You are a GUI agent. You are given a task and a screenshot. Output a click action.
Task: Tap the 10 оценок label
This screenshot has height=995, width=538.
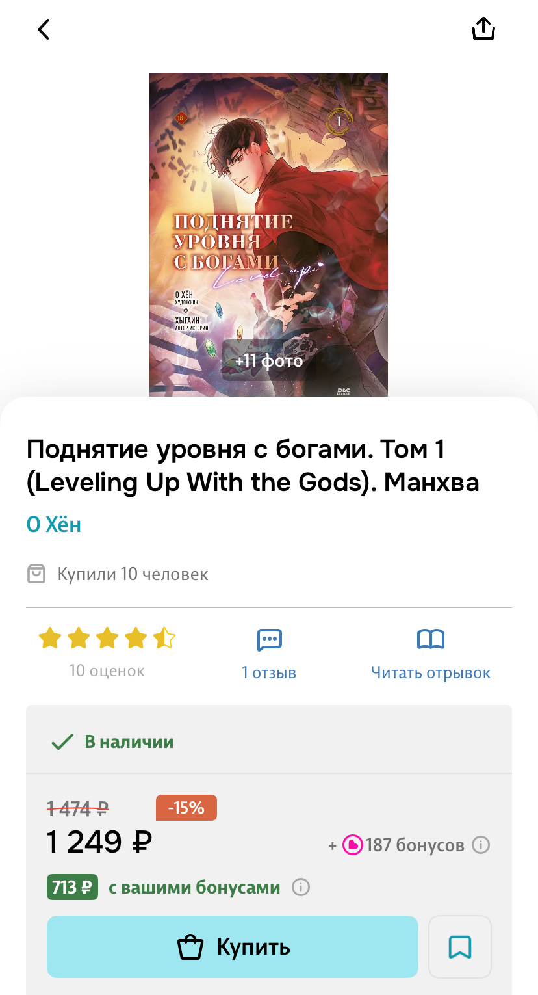[x=107, y=670]
